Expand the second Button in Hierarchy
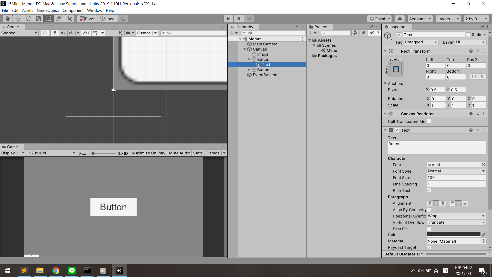 (249, 70)
